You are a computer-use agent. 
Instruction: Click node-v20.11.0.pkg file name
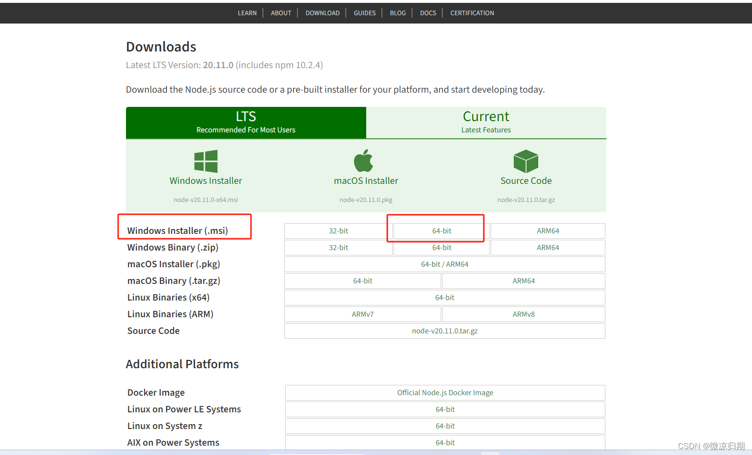point(366,200)
